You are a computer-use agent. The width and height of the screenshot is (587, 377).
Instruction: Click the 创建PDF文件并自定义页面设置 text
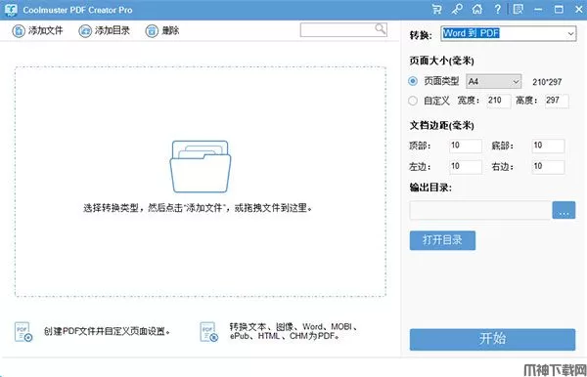[107, 331]
